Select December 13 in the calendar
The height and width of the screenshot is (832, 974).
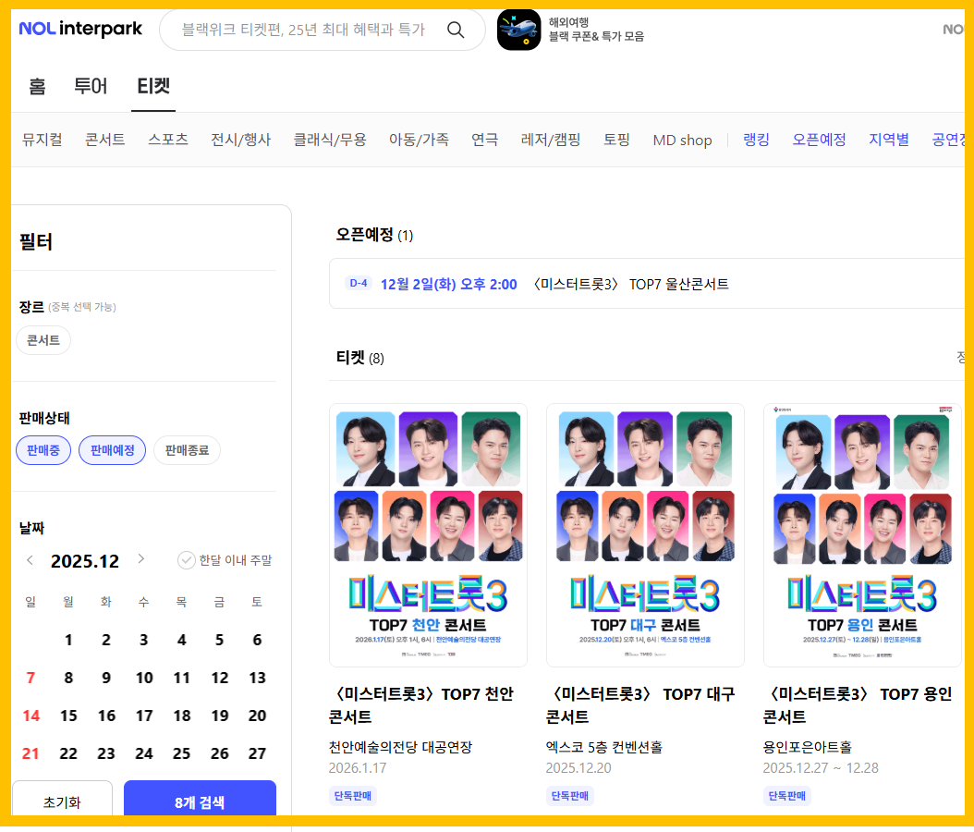coord(257,678)
